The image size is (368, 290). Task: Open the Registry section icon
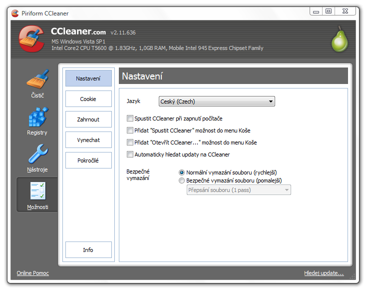point(38,117)
